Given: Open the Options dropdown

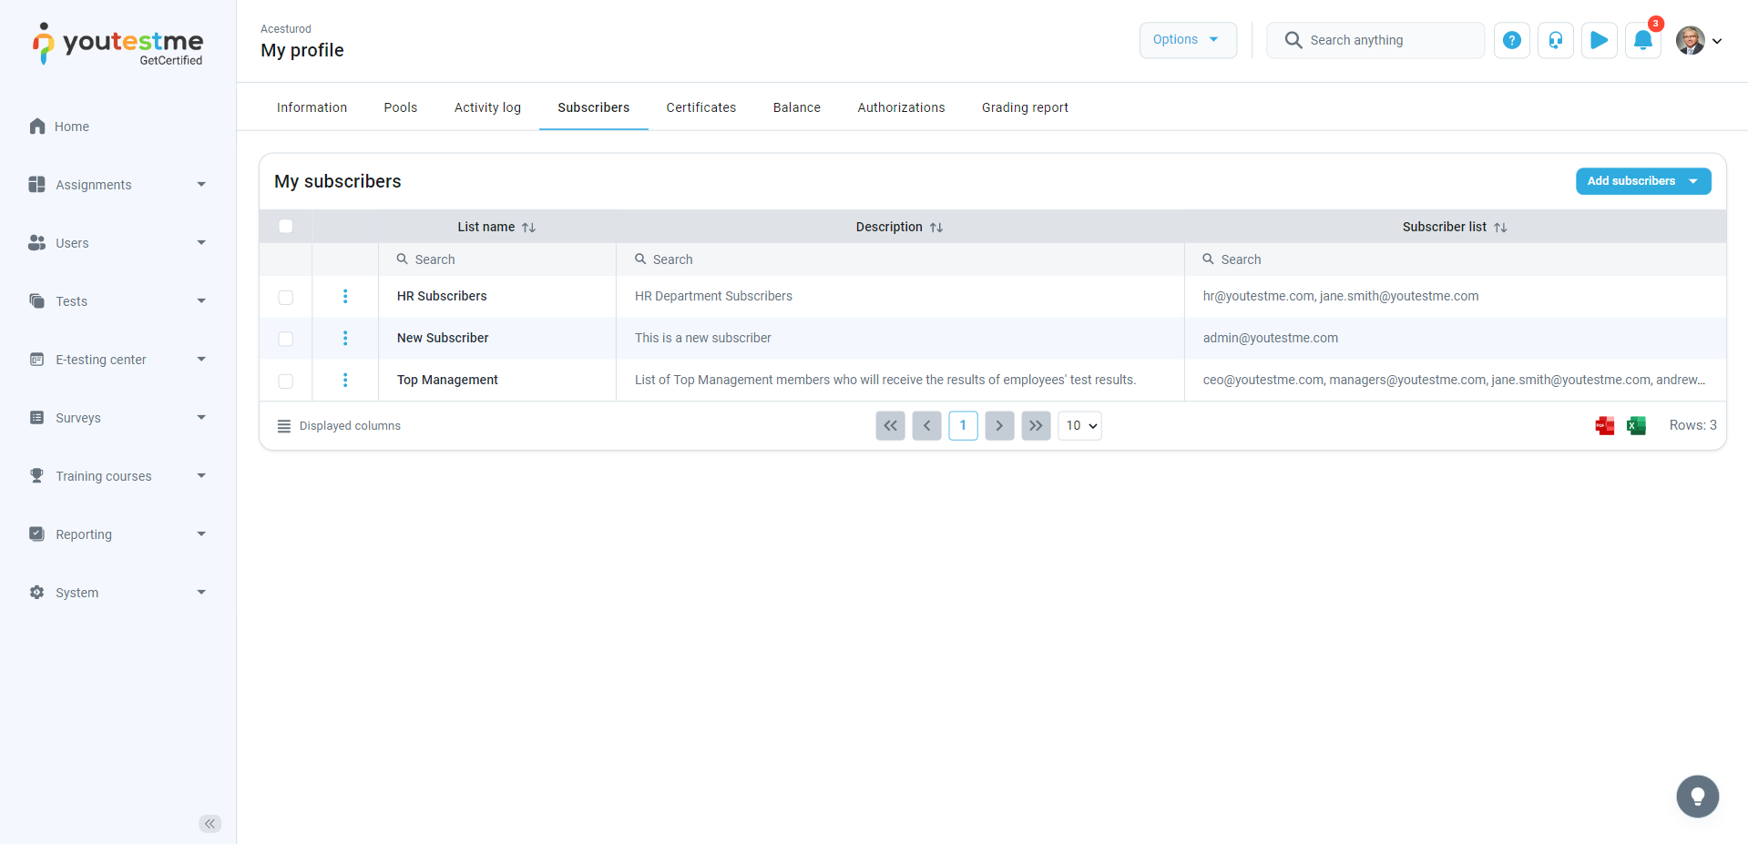Looking at the screenshot, I should click(1187, 40).
